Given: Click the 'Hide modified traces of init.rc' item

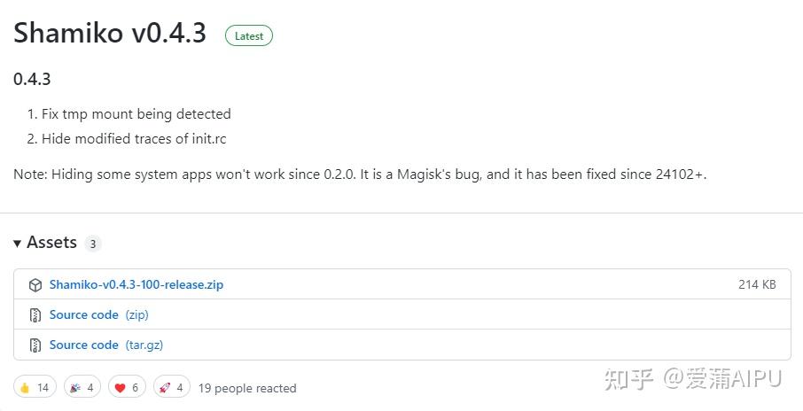Looking at the screenshot, I should coord(134,139).
